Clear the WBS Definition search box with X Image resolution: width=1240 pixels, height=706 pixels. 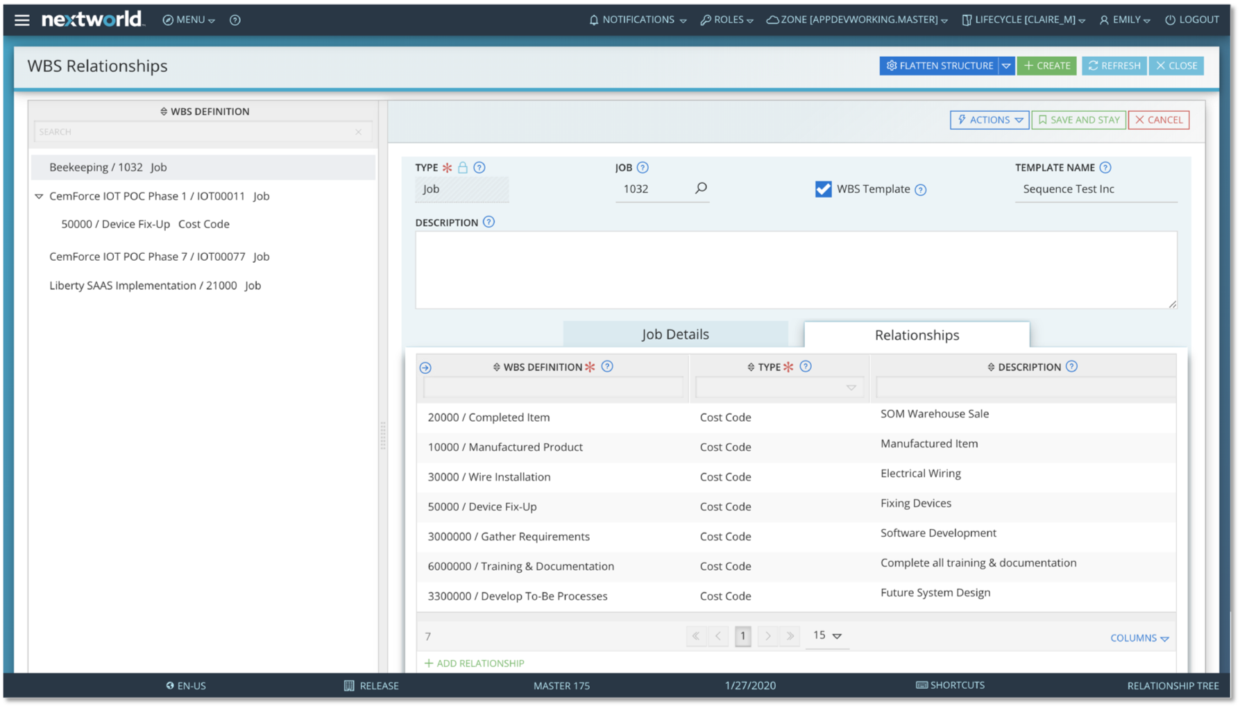coord(359,132)
